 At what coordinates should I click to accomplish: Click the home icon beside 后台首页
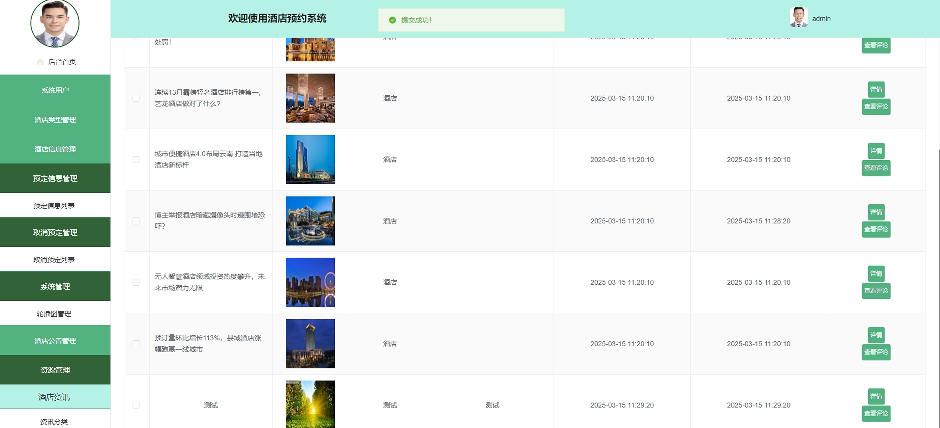pos(40,62)
